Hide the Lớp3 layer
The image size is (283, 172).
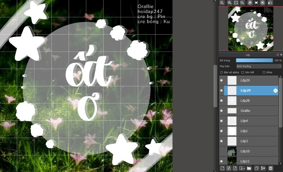pyautogui.click(x=221, y=141)
